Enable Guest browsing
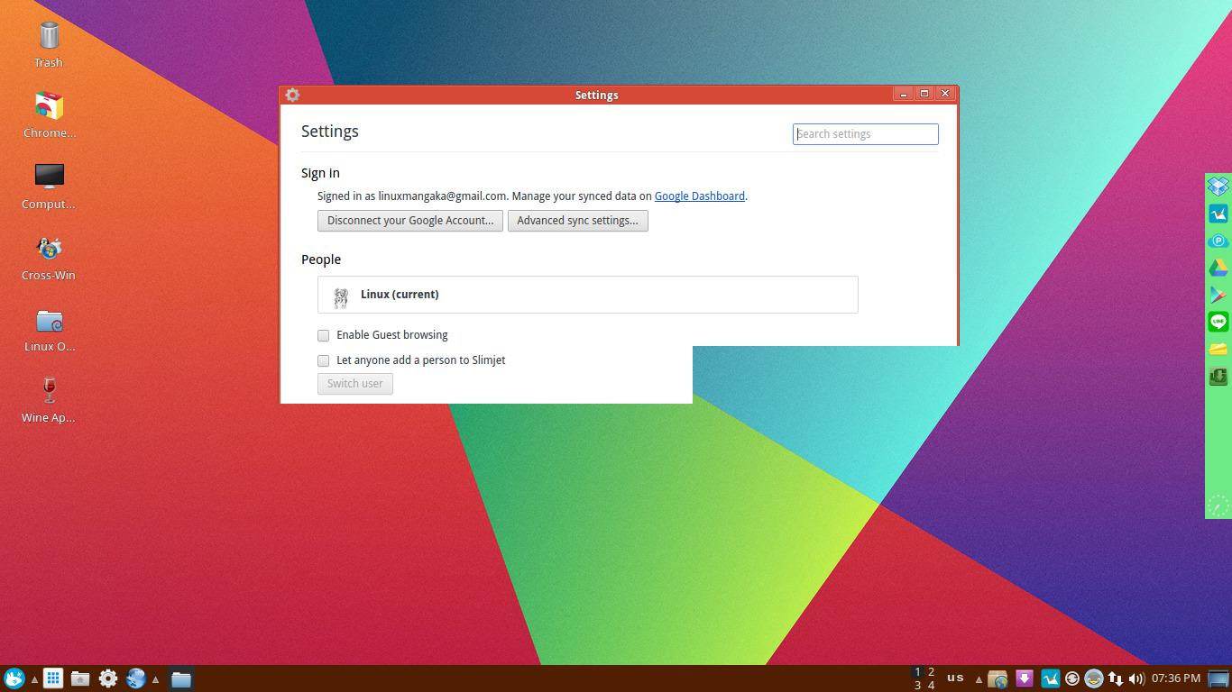This screenshot has width=1232, height=692. tap(323, 335)
